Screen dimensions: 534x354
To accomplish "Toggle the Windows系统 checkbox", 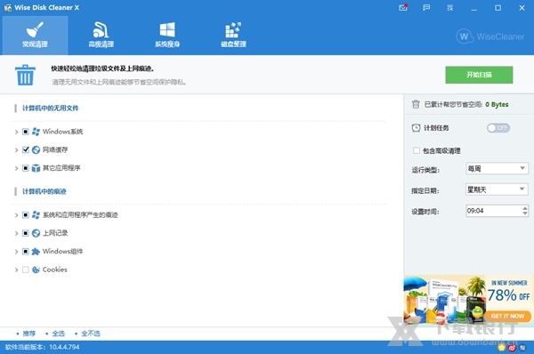I will coord(26,132).
